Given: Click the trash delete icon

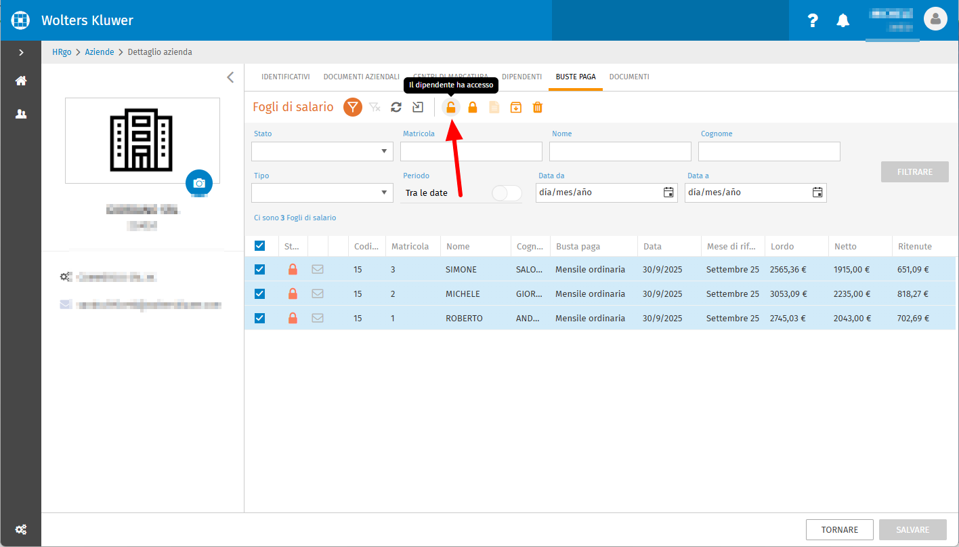Looking at the screenshot, I should coord(538,107).
